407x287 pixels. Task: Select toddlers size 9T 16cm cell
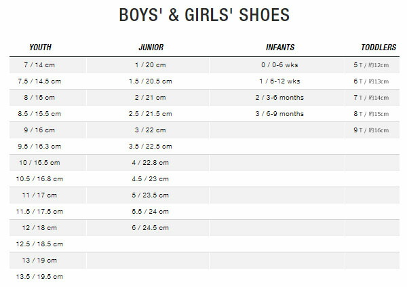tap(371, 130)
